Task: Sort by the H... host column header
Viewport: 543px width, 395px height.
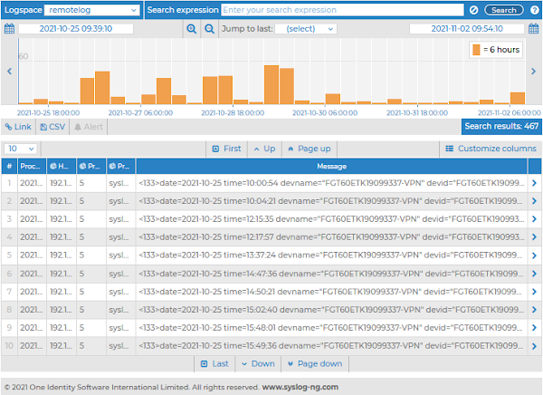Action: pyautogui.click(x=62, y=167)
